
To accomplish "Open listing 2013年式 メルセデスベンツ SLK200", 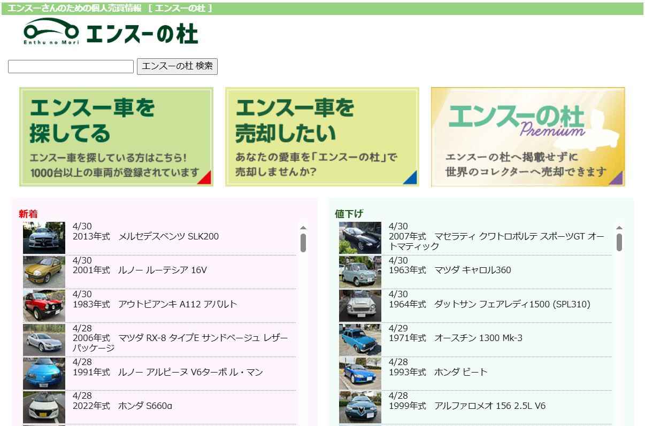I will click(x=145, y=236).
